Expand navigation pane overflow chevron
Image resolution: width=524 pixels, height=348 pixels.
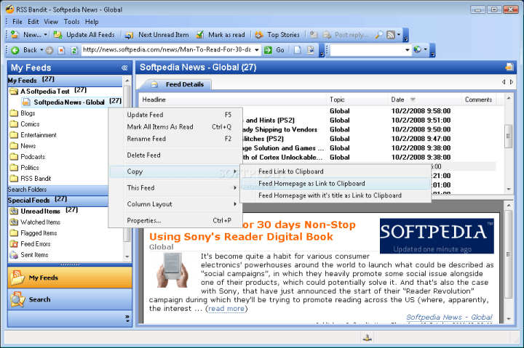[x=127, y=318]
